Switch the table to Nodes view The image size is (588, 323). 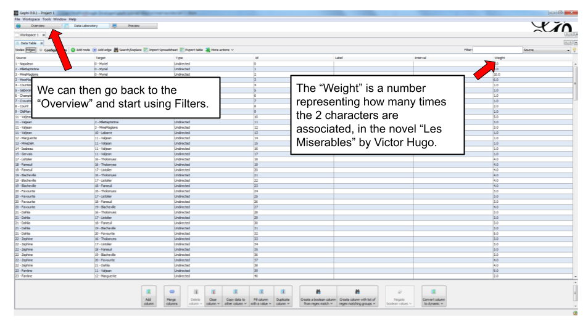point(20,50)
